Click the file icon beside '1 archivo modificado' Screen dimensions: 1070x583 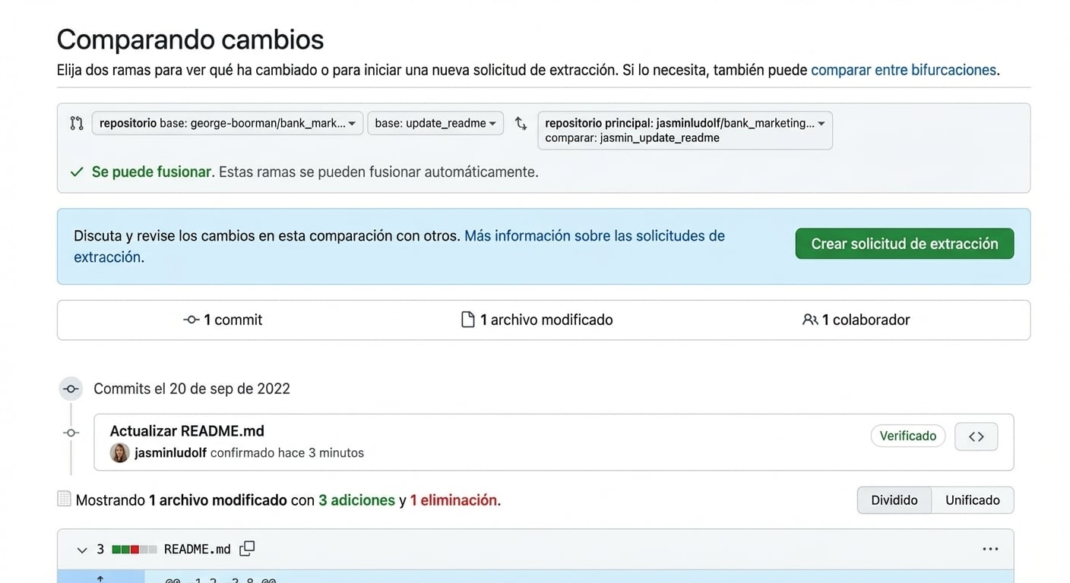[x=468, y=320]
